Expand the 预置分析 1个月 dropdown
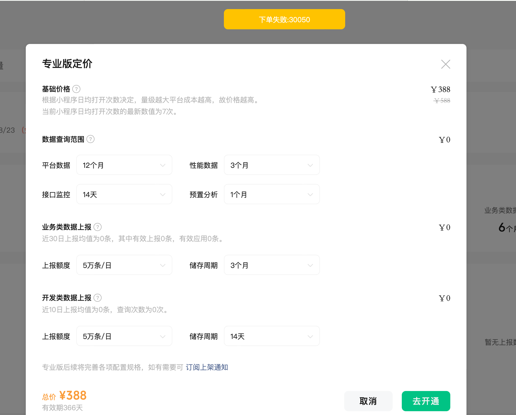This screenshot has width=516, height=415. click(272, 194)
